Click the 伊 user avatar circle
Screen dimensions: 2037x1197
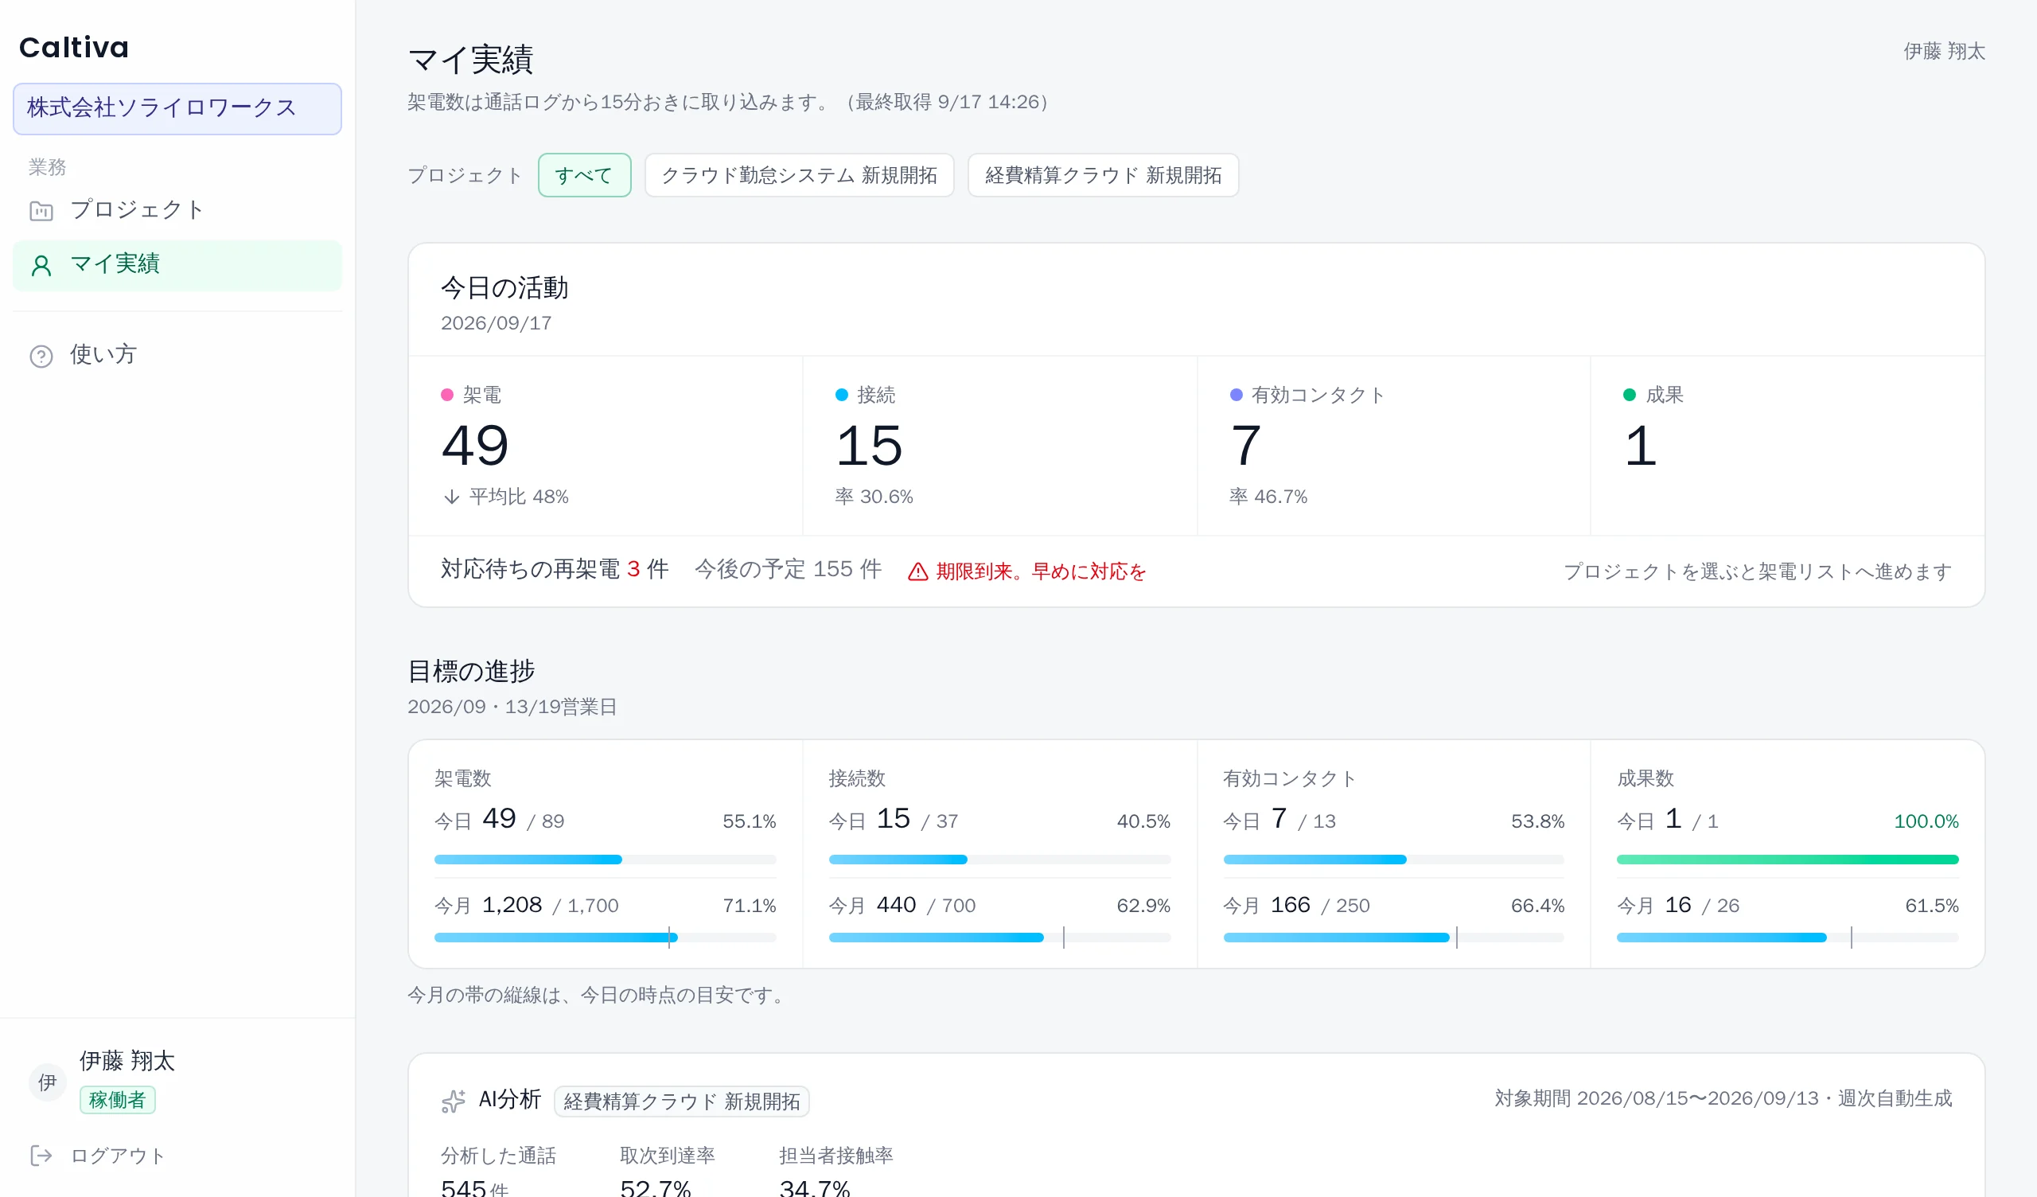click(x=48, y=1082)
